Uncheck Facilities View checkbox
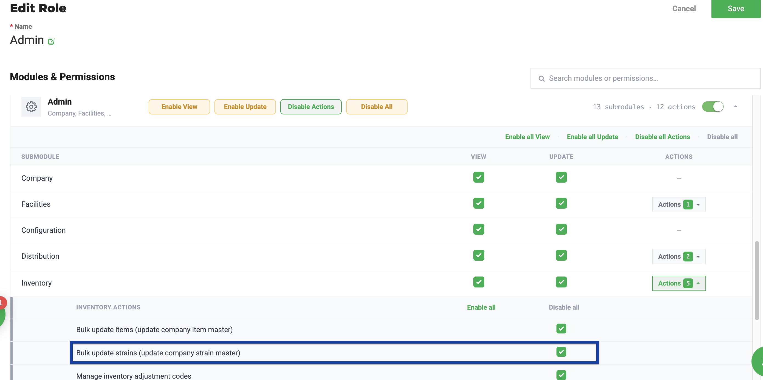 (x=479, y=203)
